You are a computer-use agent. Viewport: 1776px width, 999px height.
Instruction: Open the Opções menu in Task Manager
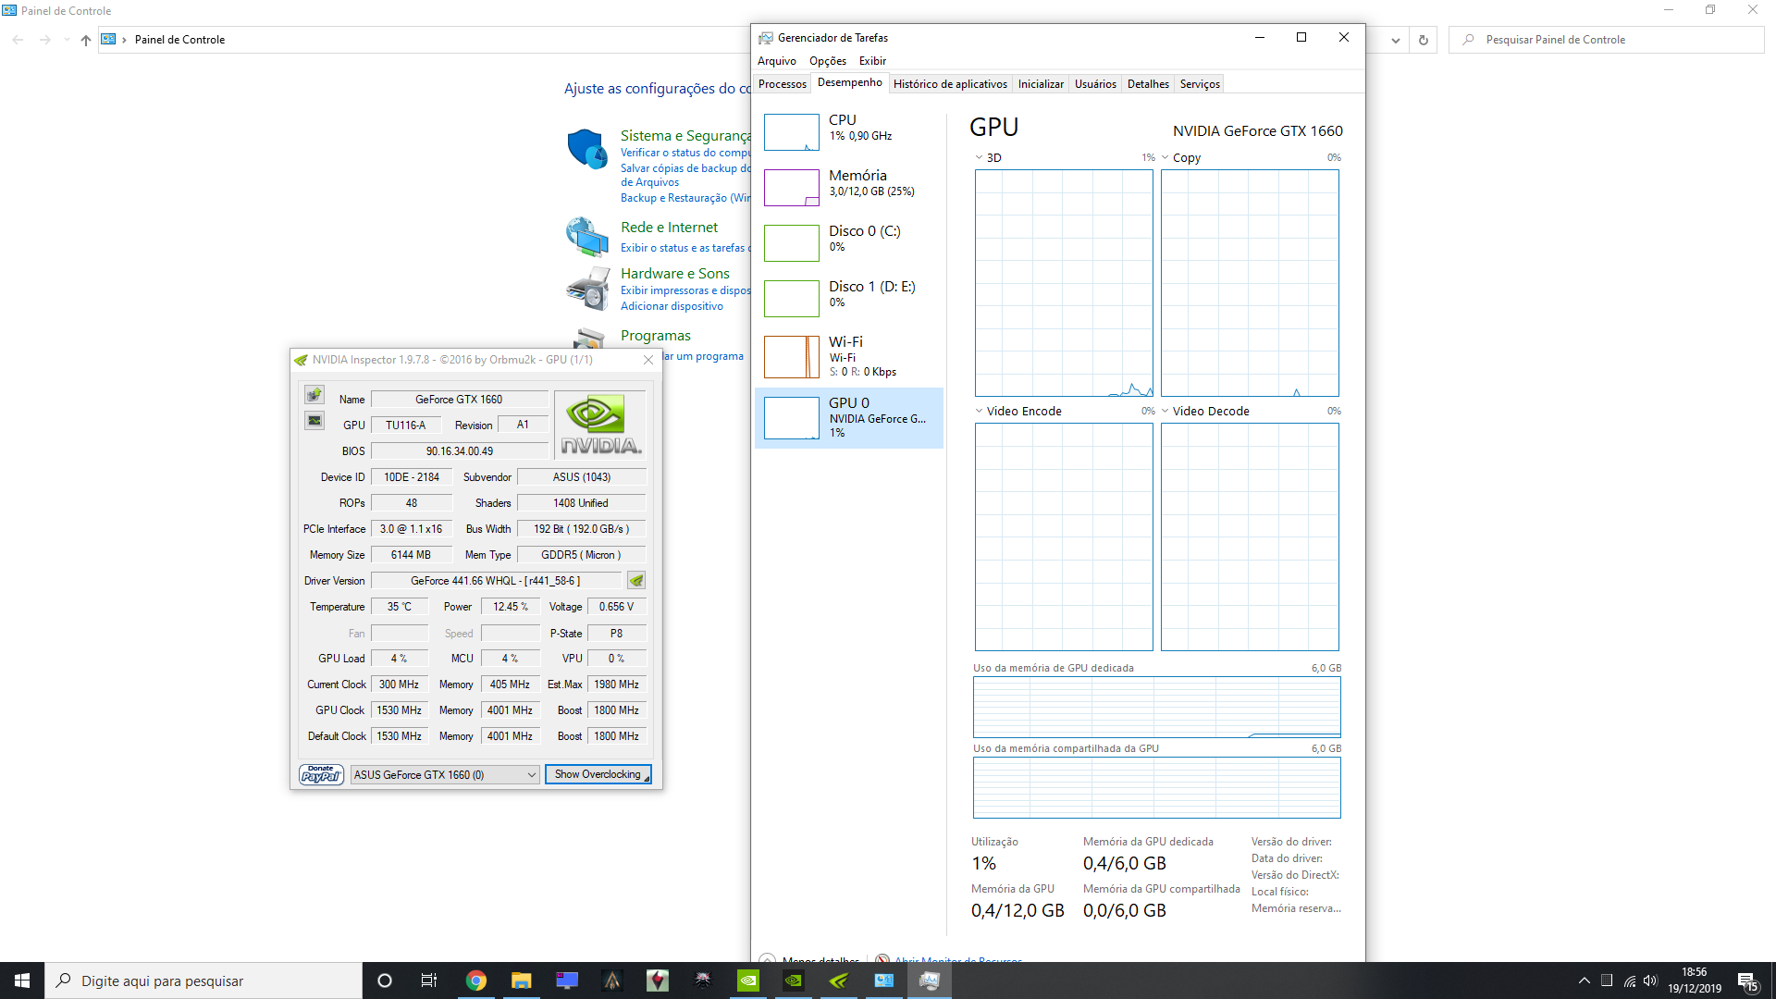(x=828, y=61)
